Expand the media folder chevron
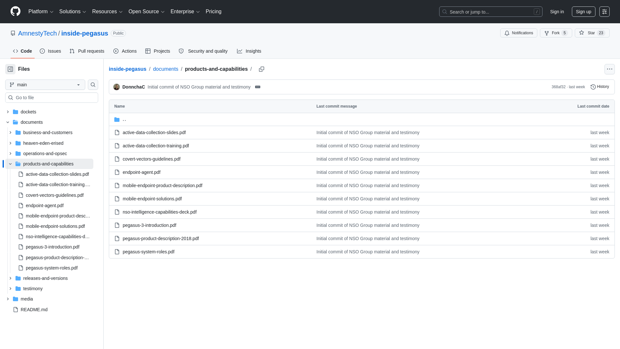 (x=8, y=299)
